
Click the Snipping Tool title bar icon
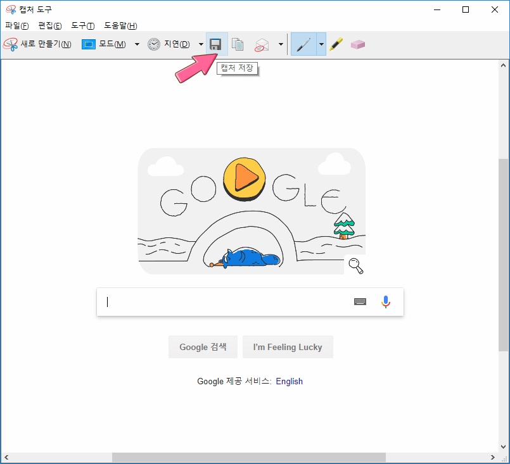tap(11, 9)
